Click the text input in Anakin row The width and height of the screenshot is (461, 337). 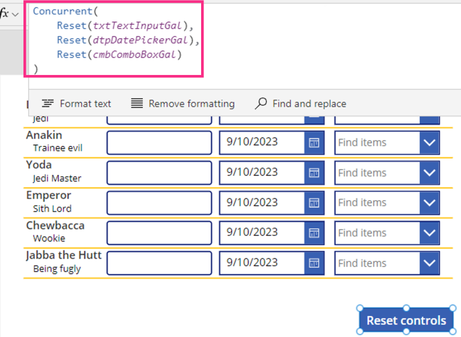pos(159,143)
